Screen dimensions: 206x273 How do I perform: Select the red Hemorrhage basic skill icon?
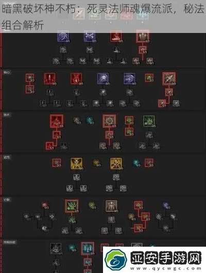(x=116, y=36)
